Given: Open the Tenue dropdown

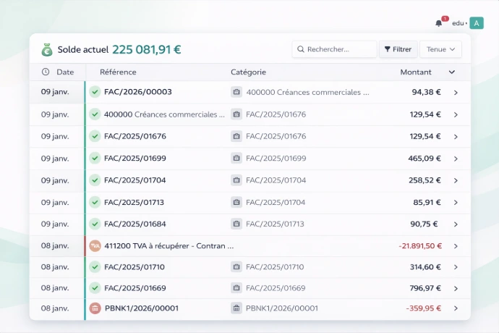Looking at the screenshot, I should 440,49.
